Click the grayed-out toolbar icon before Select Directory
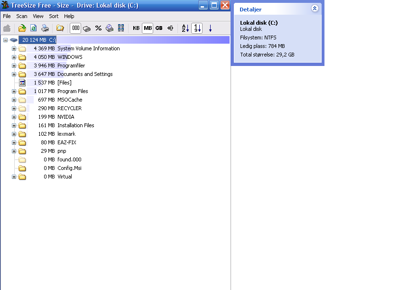 coord(7,28)
